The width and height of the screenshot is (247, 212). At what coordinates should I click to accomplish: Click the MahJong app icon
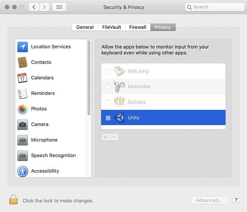pos(119,71)
